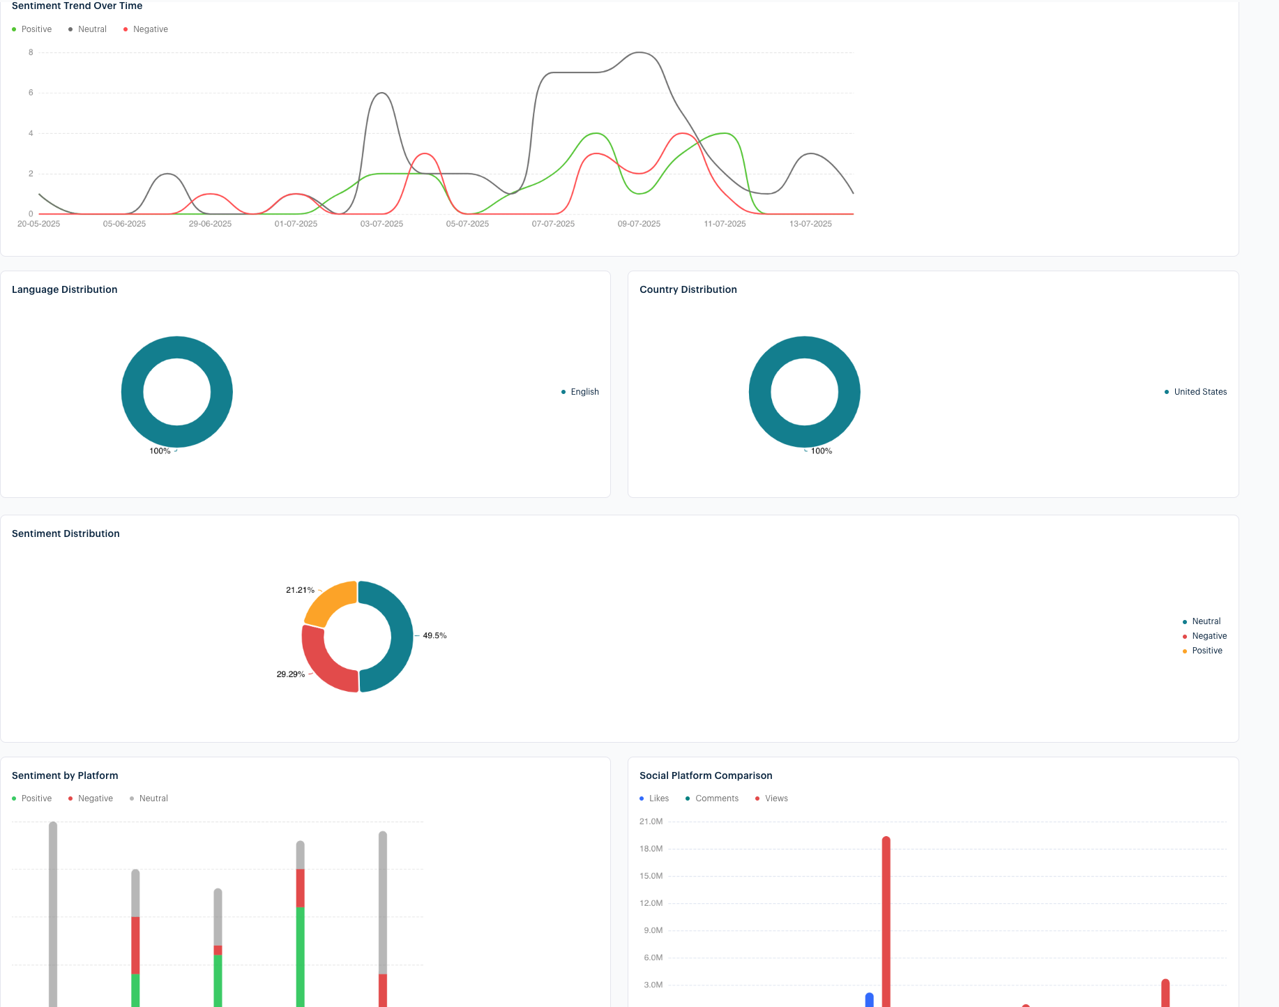
Task: Toggle United States in Country Distribution legend
Action: click(1195, 392)
